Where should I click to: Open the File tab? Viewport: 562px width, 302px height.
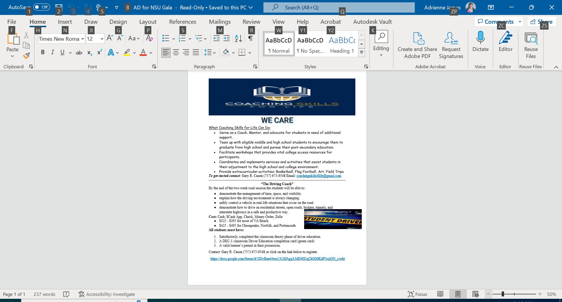pos(12,22)
